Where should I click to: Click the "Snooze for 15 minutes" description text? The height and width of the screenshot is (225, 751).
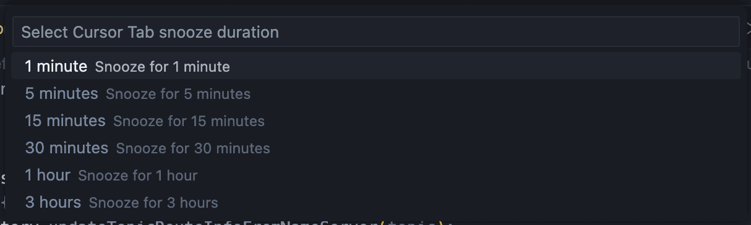[189, 121]
